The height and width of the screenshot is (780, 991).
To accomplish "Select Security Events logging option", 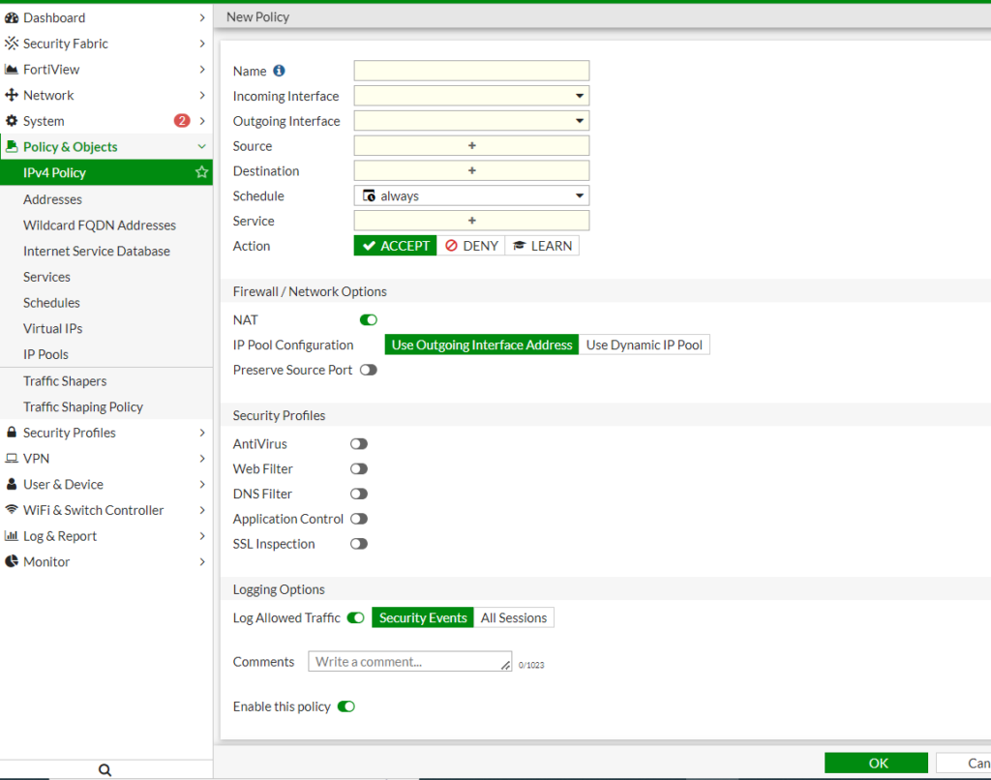I will click(x=423, y=617).
